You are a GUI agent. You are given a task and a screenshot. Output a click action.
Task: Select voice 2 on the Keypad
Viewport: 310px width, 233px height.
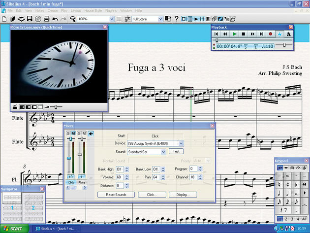[x=286, y=219]
